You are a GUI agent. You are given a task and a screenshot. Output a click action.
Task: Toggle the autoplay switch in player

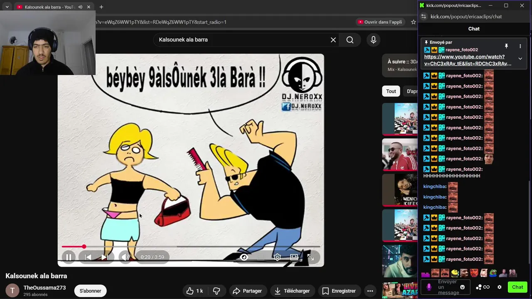click(244, 257)
